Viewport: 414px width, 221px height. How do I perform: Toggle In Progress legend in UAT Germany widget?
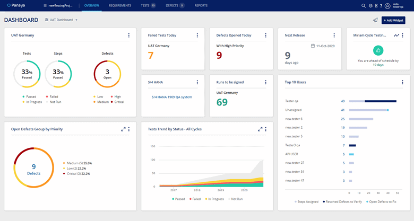pos(32,102)
